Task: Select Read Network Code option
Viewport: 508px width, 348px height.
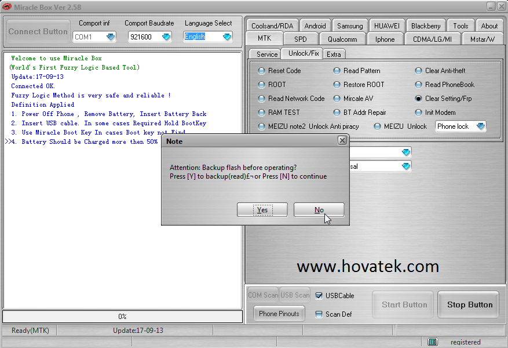Action: pos(291,99)
